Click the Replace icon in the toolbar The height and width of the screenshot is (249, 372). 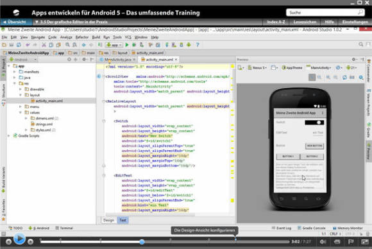[75, 45]
